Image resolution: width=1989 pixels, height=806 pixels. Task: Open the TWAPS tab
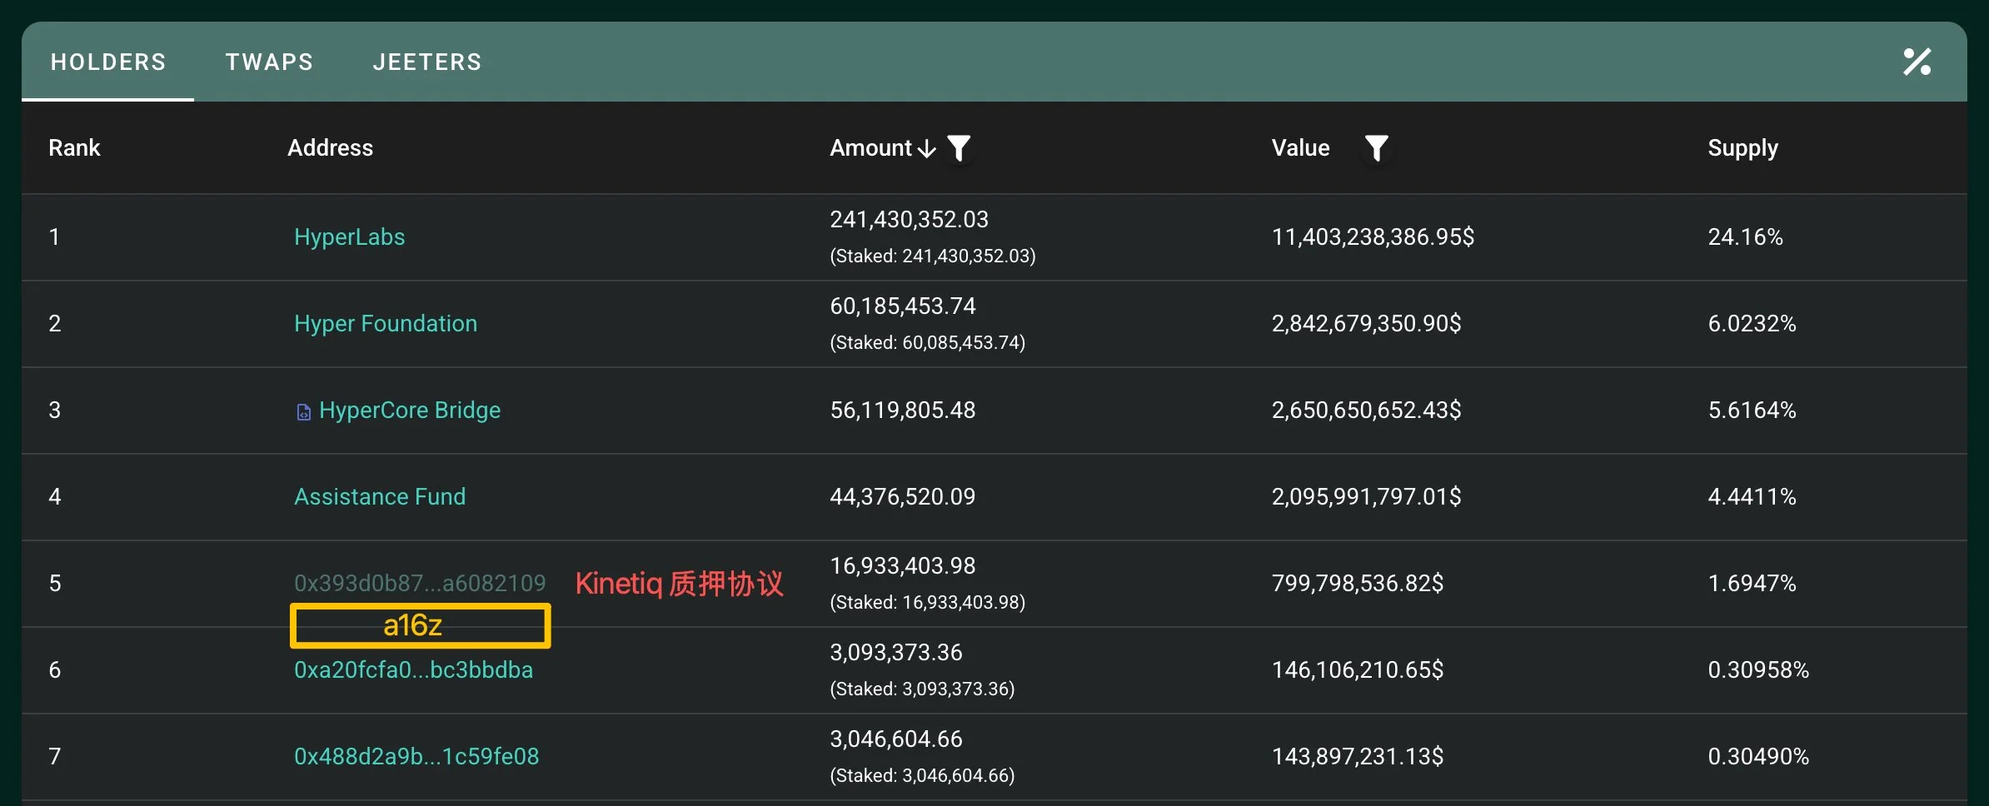269,62
